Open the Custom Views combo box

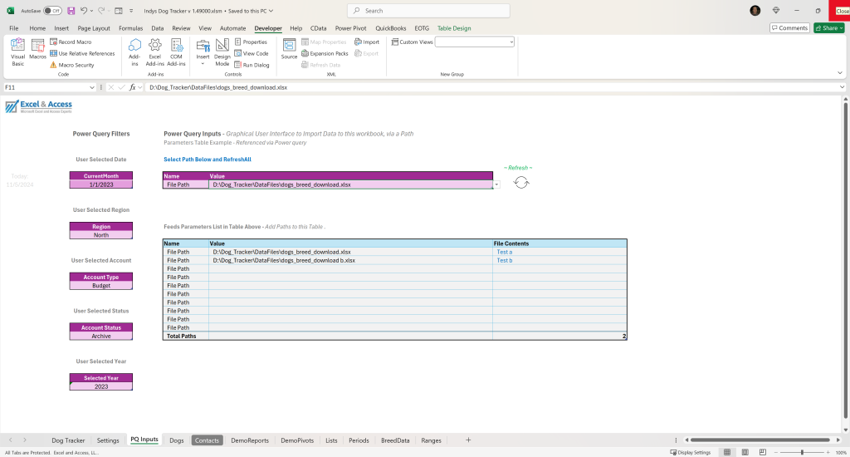[474, 42]
